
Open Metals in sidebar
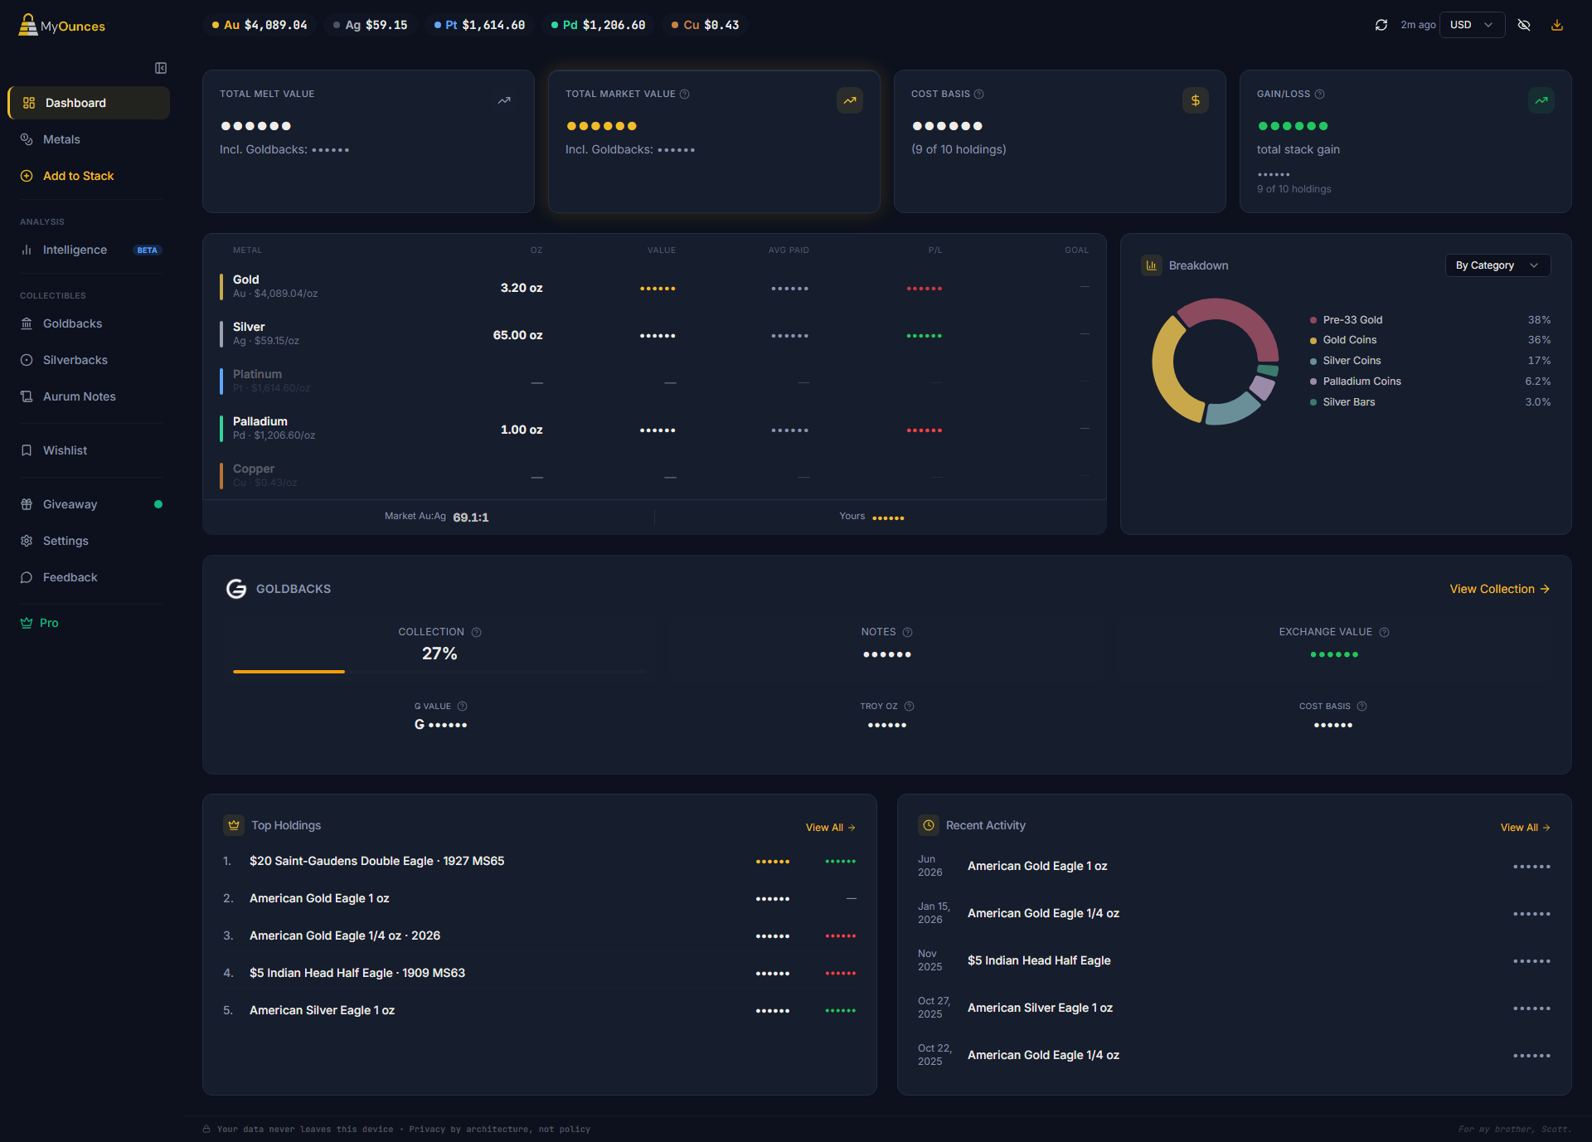pyautogui.click(x=89, y=139)
